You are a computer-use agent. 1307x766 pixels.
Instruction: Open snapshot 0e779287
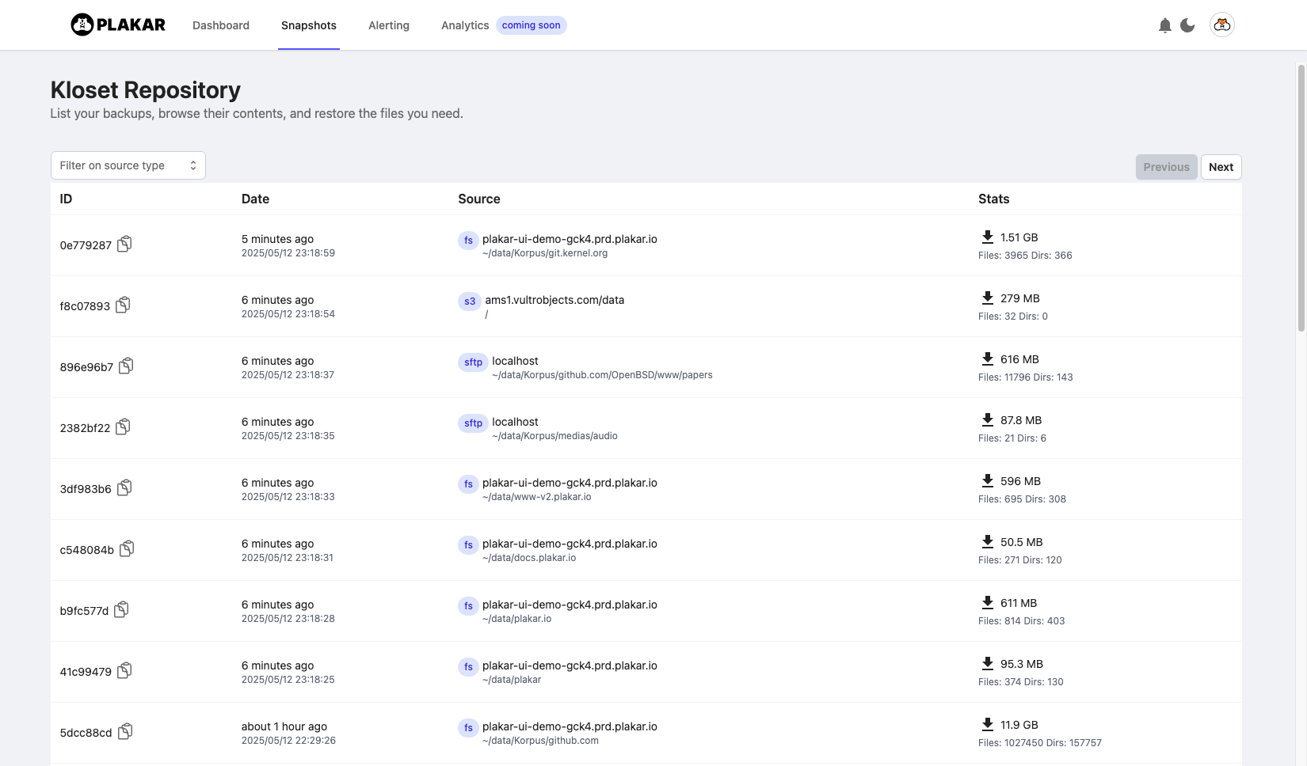point(86,245)
